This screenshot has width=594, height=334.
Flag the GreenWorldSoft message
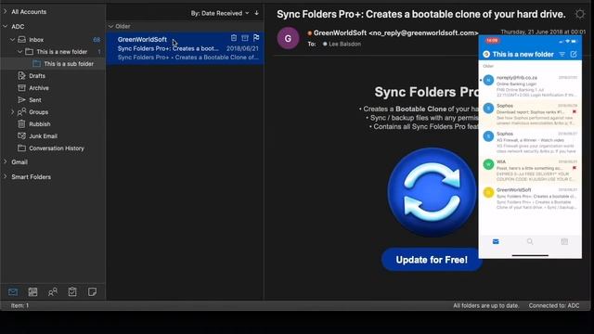point(256,38)
